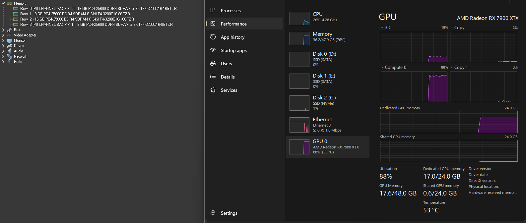
Task: Click the 3D engine usage graph
Action: pos(414,47)
